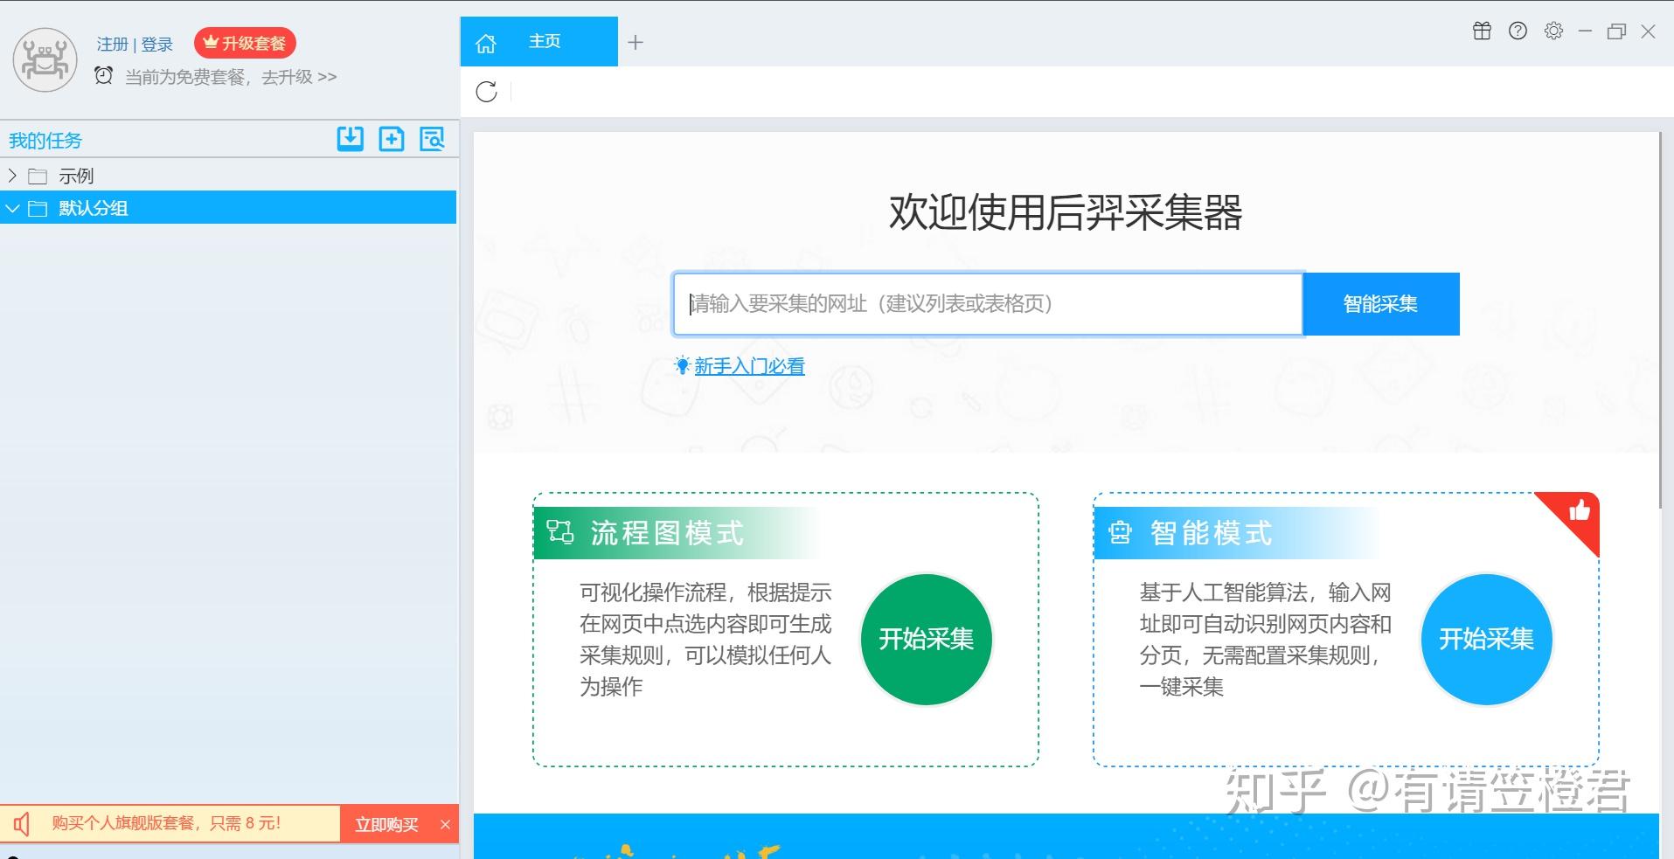Screen dimensions: 1674x859
Task: Click the 升级套餐 button
Action: point(245,43)
